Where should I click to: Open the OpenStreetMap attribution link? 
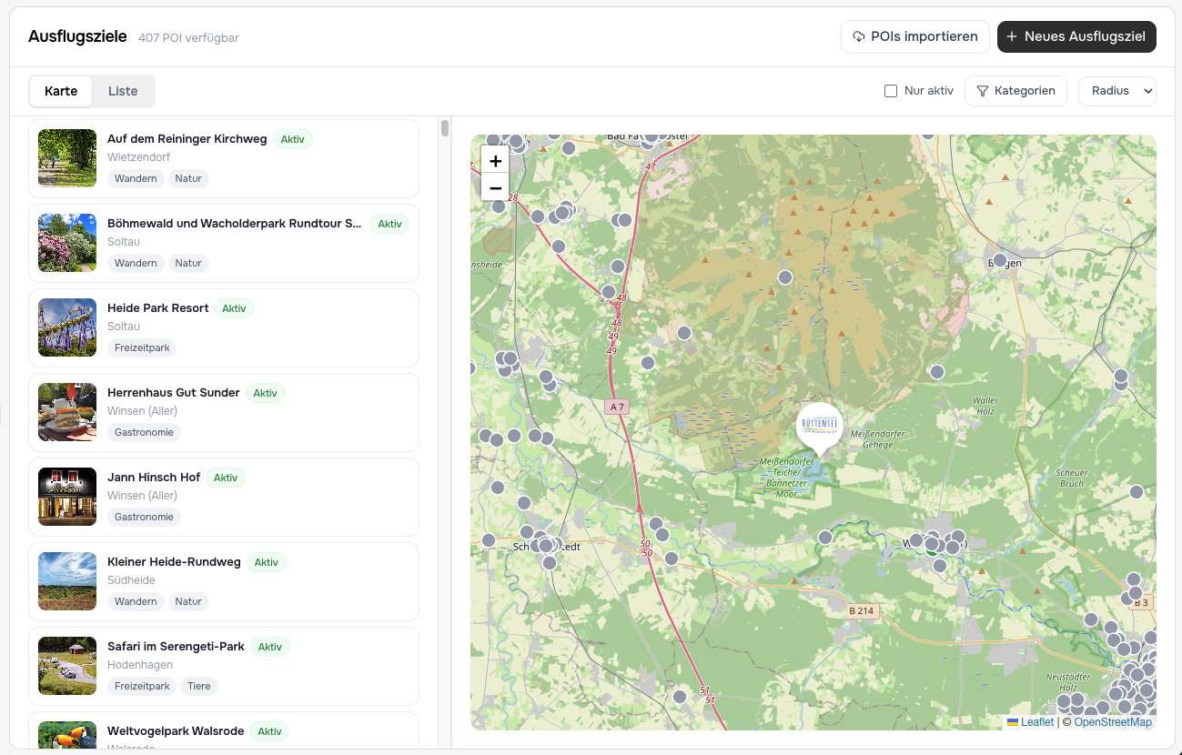(x=1113, y=722)
